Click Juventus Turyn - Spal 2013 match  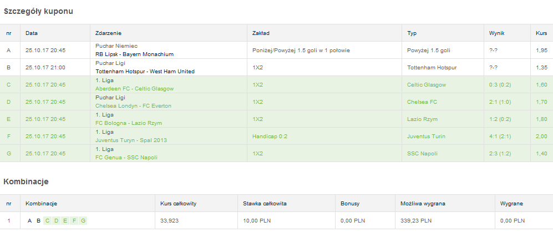[x=132, y=140]
